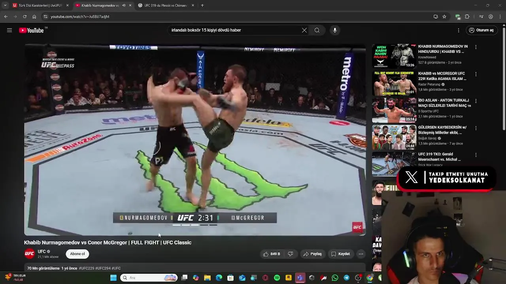Open options for KHABIB vs MCGREGOR UFC 229 suggestion
Image resolution: width=506 pixels, height=284 pixels.
click(476, 74)
